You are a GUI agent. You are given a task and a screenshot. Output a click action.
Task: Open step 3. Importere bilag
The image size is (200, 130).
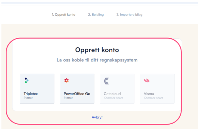point(129,15)
